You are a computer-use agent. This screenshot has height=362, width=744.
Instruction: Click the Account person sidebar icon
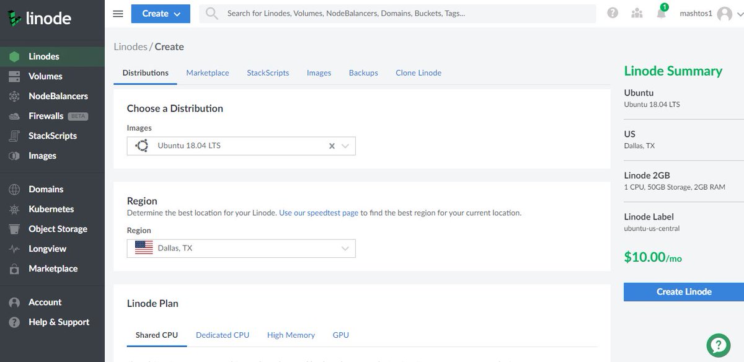15,302
